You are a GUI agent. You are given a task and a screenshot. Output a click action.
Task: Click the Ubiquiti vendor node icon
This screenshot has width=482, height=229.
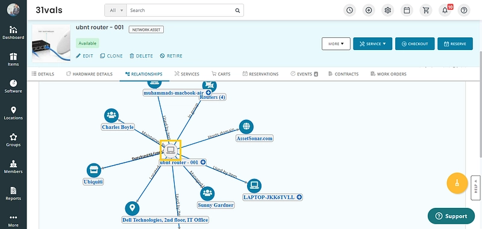pos(94,171)
